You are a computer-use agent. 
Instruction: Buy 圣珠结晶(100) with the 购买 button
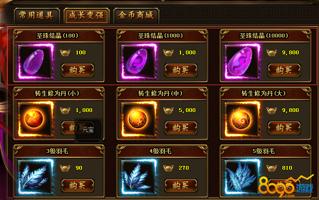tap(78, 70)
